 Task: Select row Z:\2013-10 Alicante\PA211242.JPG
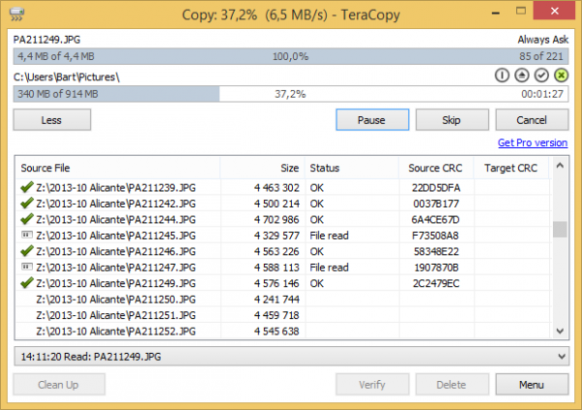[x=283, y=204]
